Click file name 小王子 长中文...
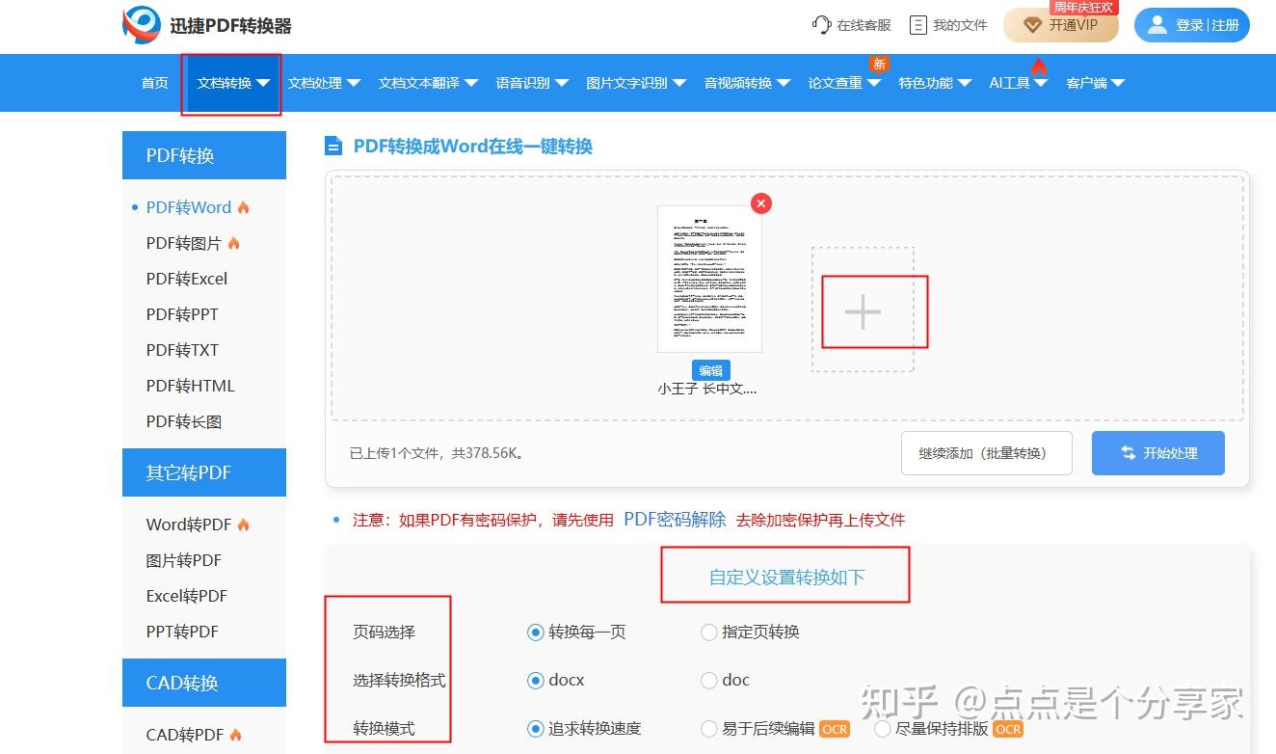This screenshot has height=754, width=1276. click(x=707, y=390)
